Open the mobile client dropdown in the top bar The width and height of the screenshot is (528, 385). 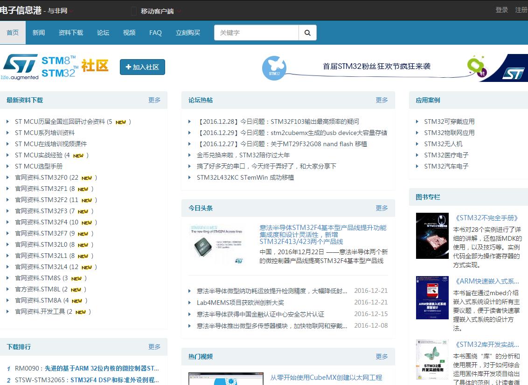pos(157,11)
